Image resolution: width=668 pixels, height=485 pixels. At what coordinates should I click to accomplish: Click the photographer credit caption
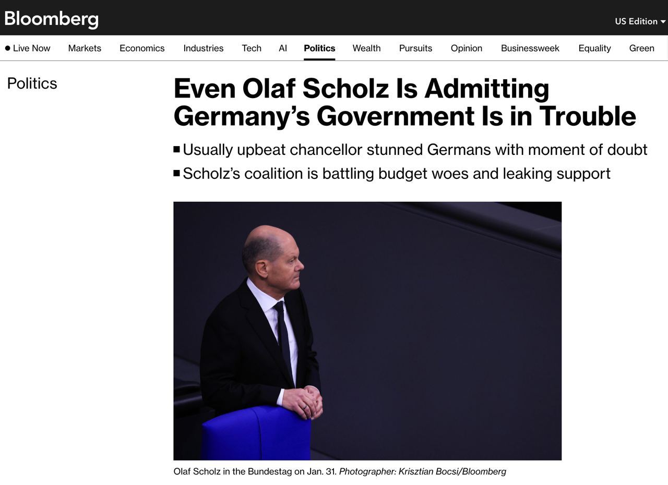click(423, 471)
